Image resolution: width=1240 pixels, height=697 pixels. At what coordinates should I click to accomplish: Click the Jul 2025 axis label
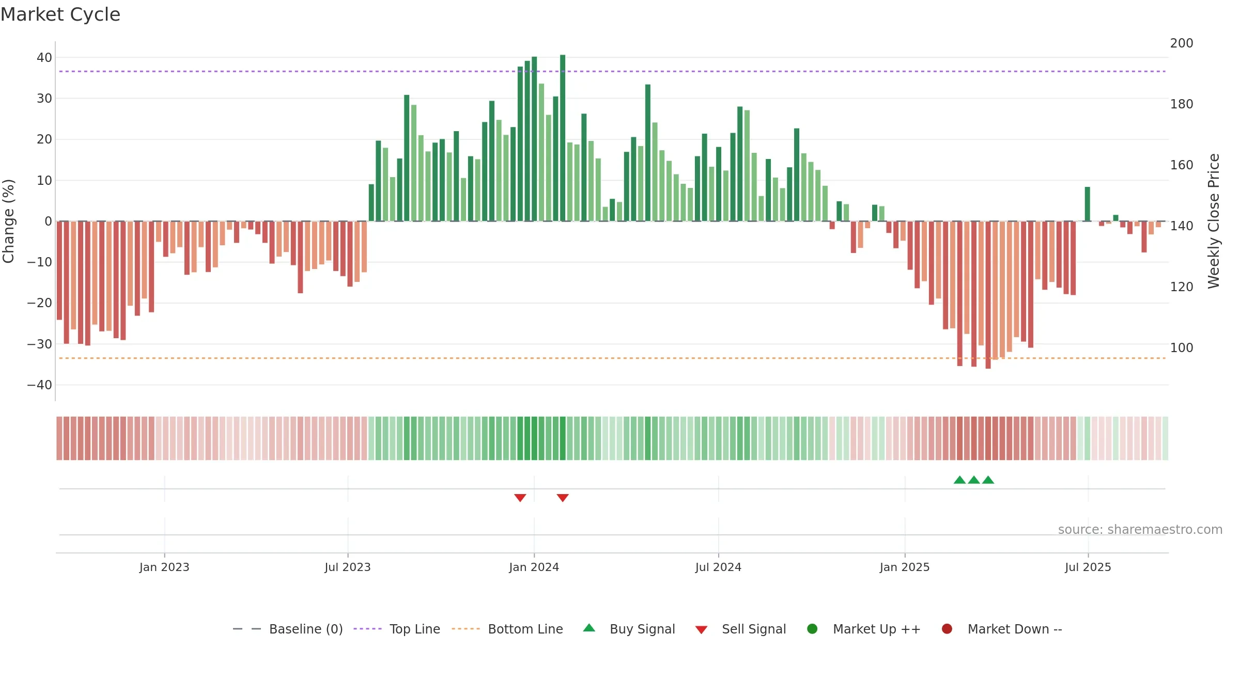coord(1088,567)
